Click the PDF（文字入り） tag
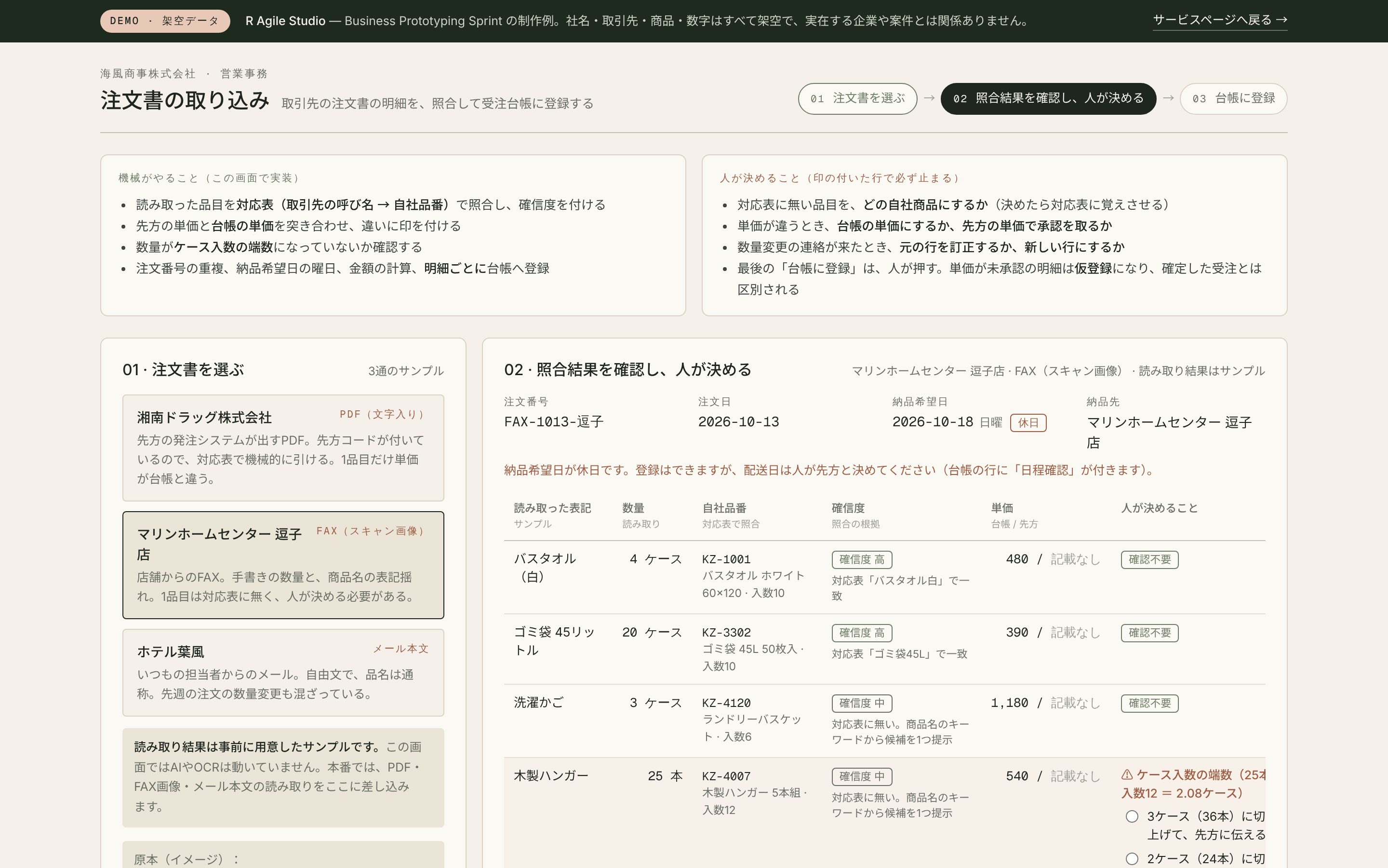1388x868 pixels. 383,415
